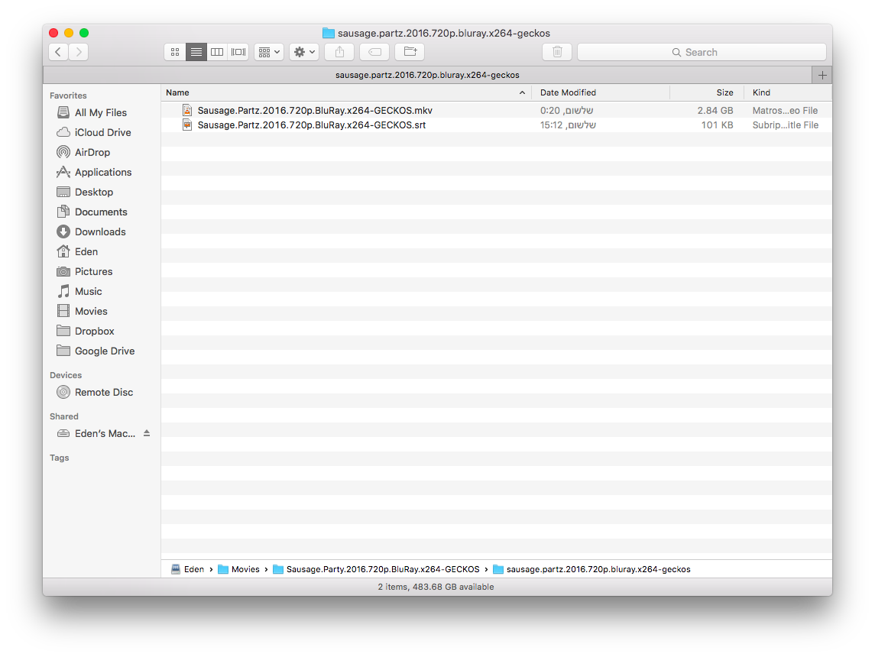Click the Subrip…itle File kind cell

pyautogui.click(x=786, y=125)
